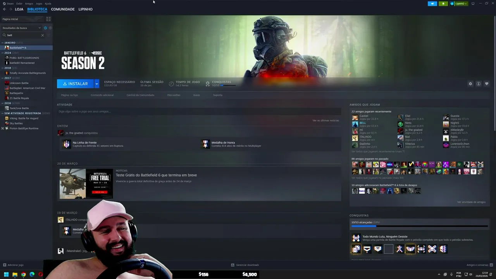The width and height of the screenshot is (496, 279).
Task: Open the LipinhO account dropdown
Action: pyautogui.click(x=459, y=3)
